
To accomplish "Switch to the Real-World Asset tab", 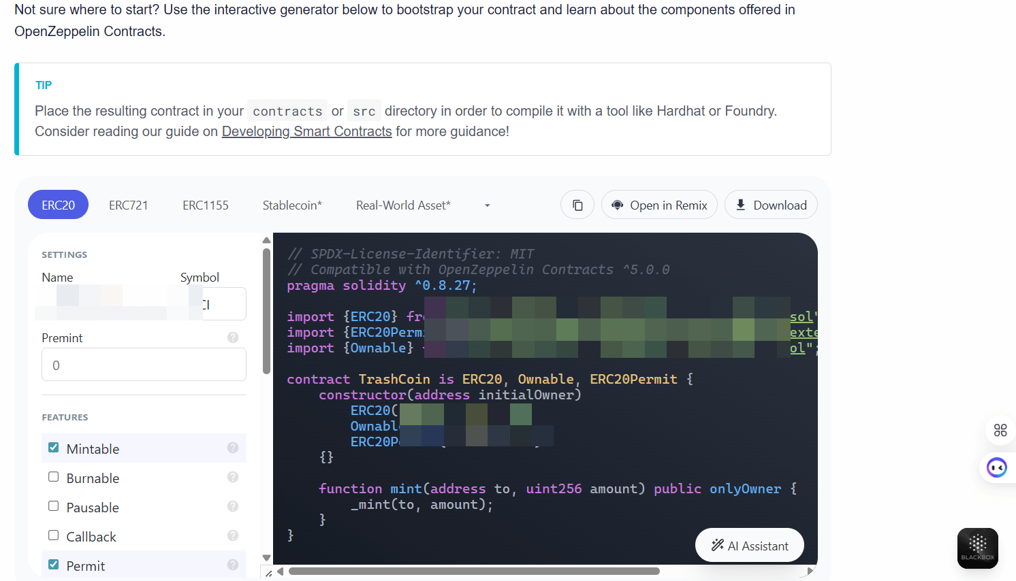I will click(403, 205).
